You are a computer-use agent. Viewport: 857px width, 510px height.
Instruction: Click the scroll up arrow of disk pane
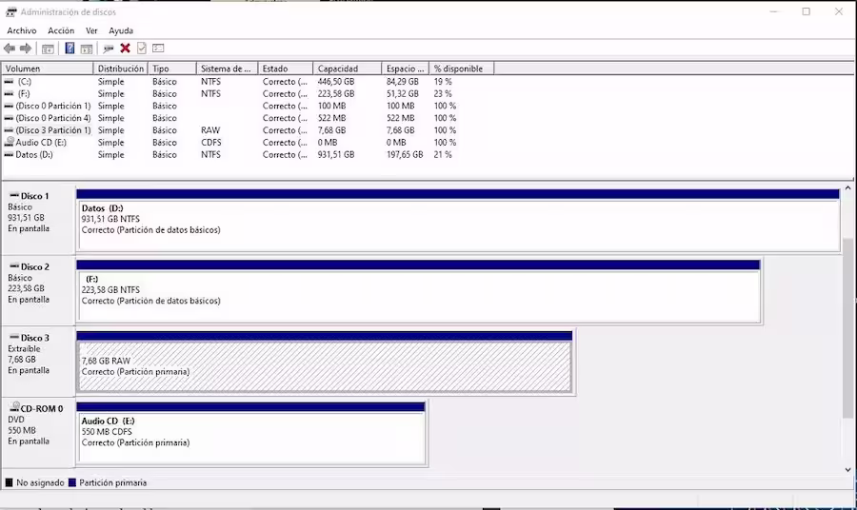point(847,188)
